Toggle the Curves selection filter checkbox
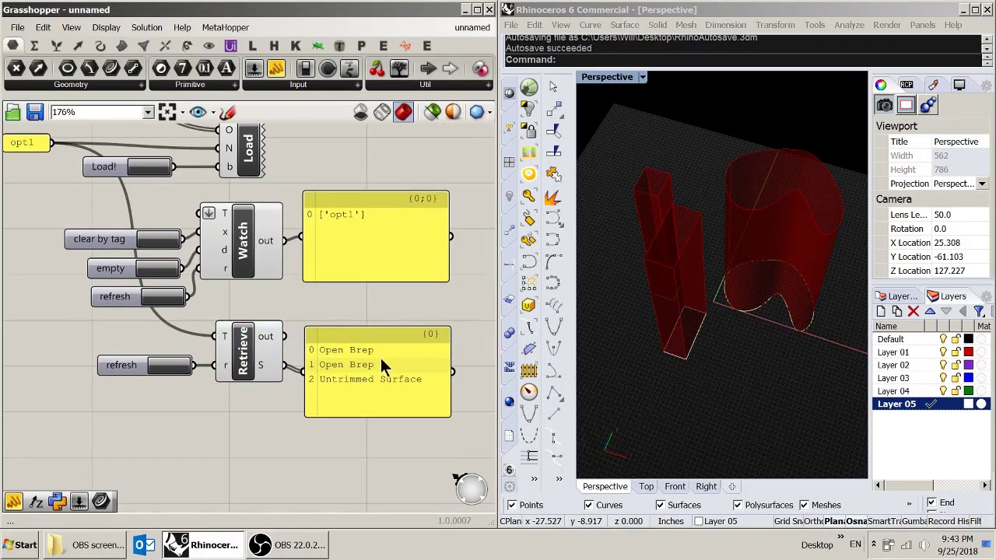Image resolution: width=996 pixels, height=560 pixels. point(588,506)
